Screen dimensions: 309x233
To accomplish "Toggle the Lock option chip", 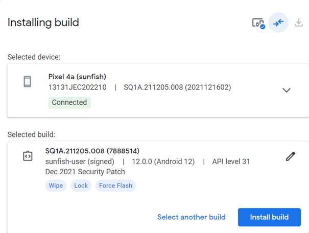I will pos(81,185).
